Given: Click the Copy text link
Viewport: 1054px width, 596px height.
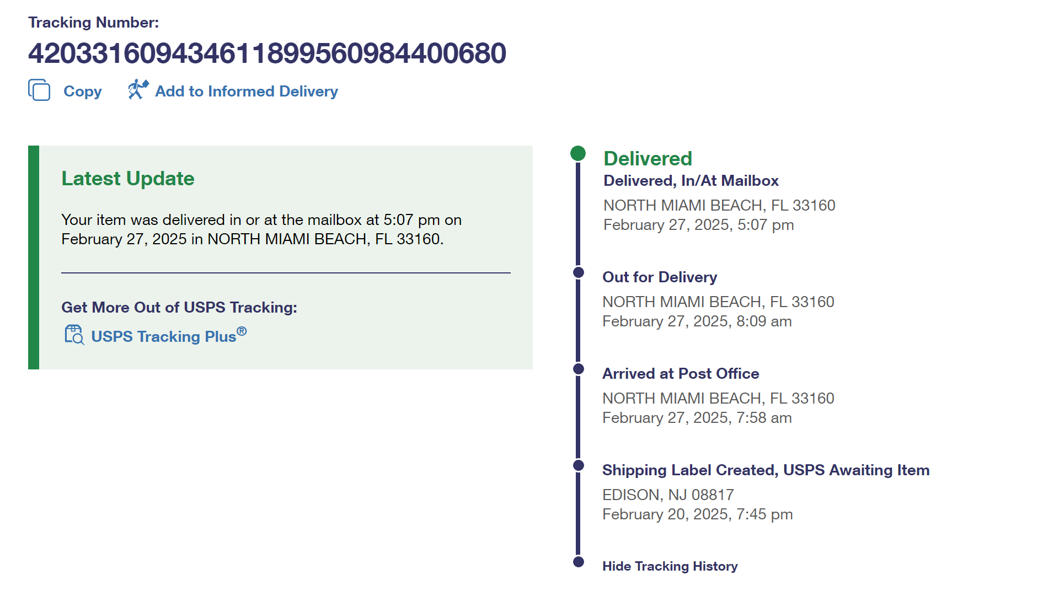Looking at the screenshot, I should (82, 91).
